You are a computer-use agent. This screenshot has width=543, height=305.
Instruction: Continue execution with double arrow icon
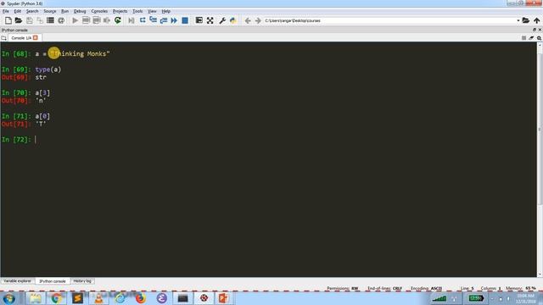[x=174, y=20]
